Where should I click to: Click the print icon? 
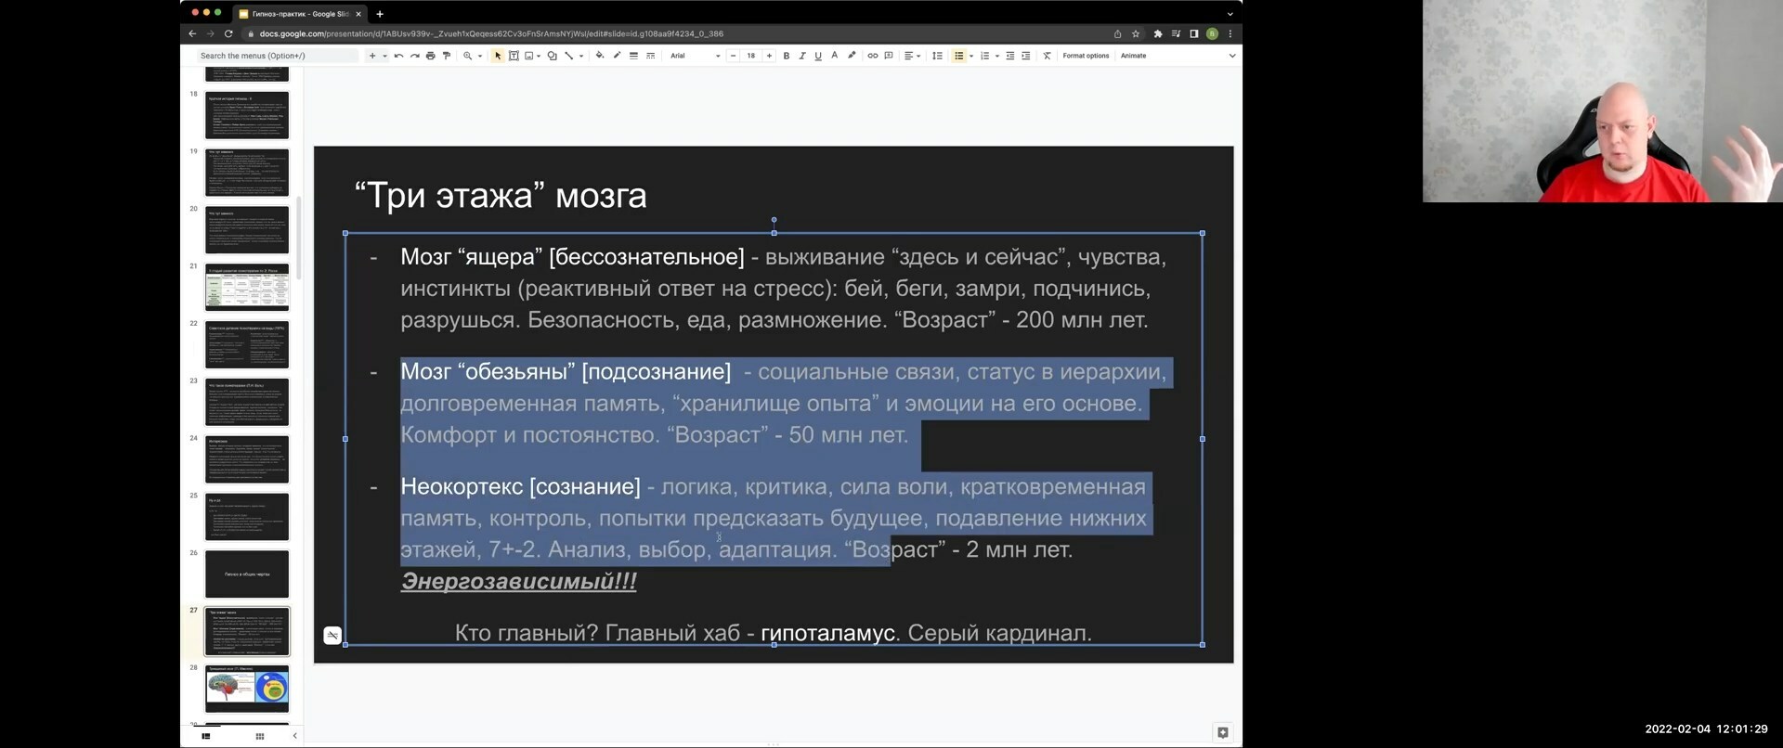pos(430,56)
